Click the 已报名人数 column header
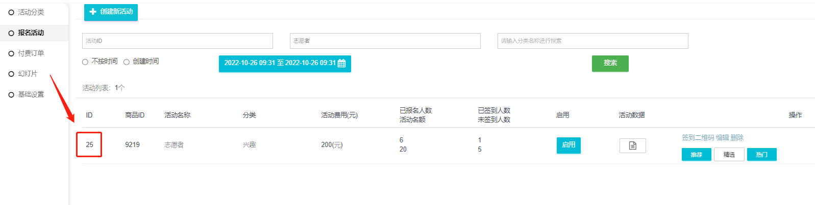This screenshot has width=815, height=205. tap(415, 110)
